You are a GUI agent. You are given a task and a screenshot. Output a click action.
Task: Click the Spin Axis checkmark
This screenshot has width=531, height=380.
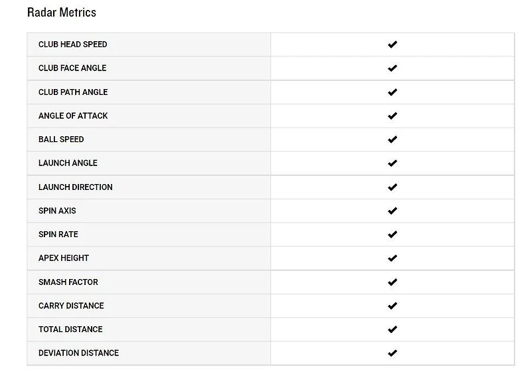(392, 211)
